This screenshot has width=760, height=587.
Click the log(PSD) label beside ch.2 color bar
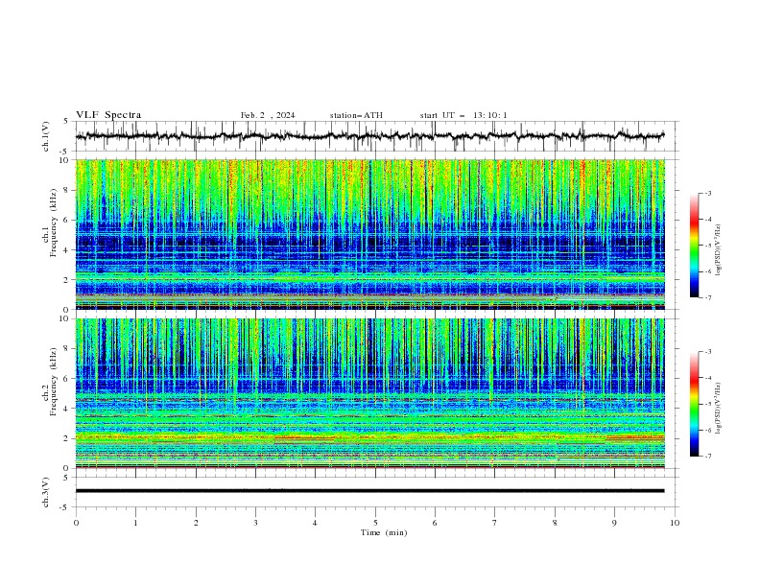(x=719, y=408)
